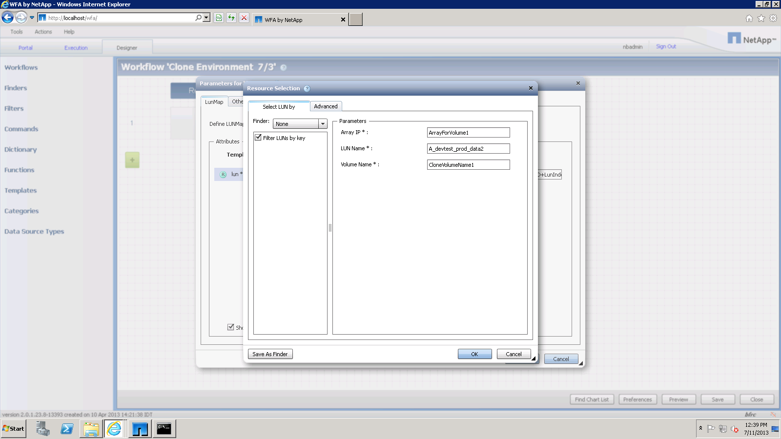
Task: Close the 'WFA by NetApp' browser tab
Action: [x=343, y=20]
